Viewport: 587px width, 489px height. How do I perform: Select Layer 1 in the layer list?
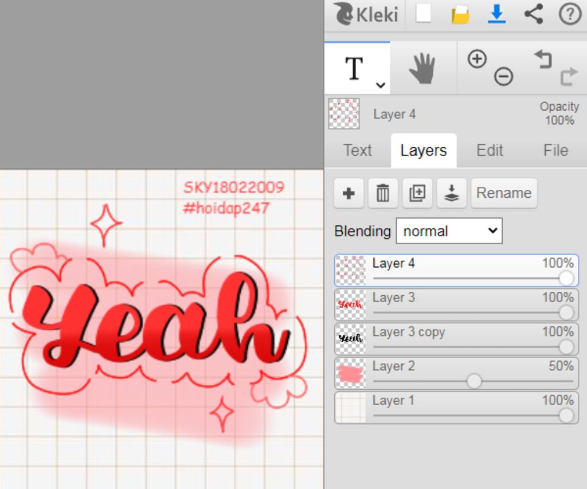pyautogui.click(x=456, y=408)
